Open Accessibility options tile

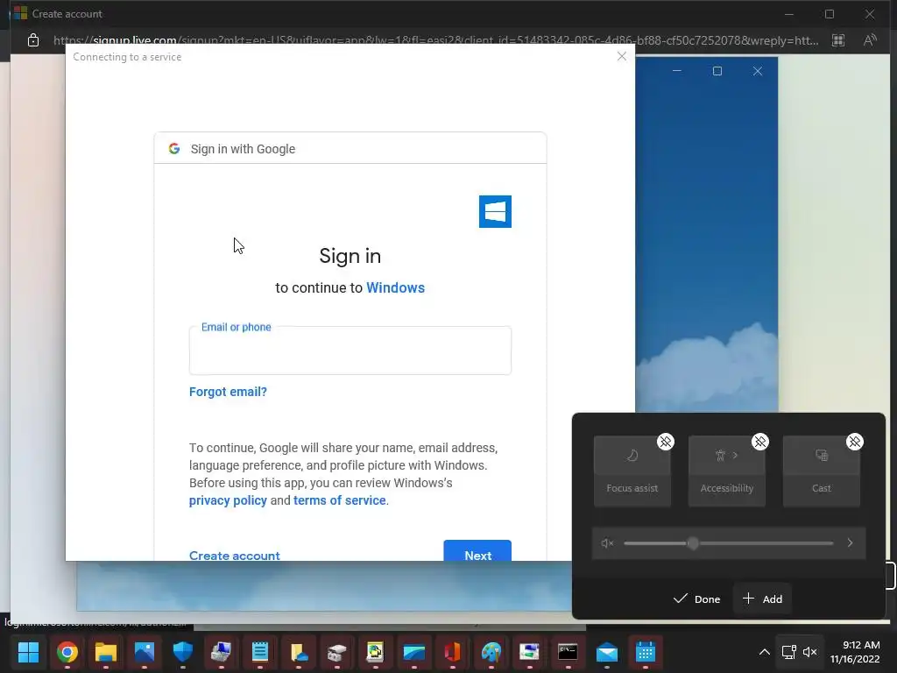click(x=726, y=471)
